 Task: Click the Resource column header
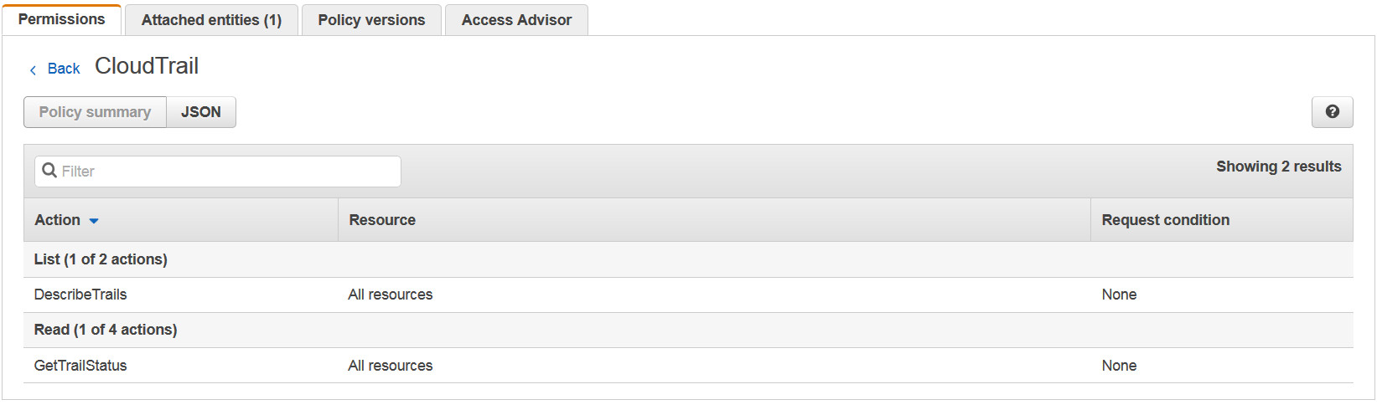pyautogui.click(x=382, y=220)
